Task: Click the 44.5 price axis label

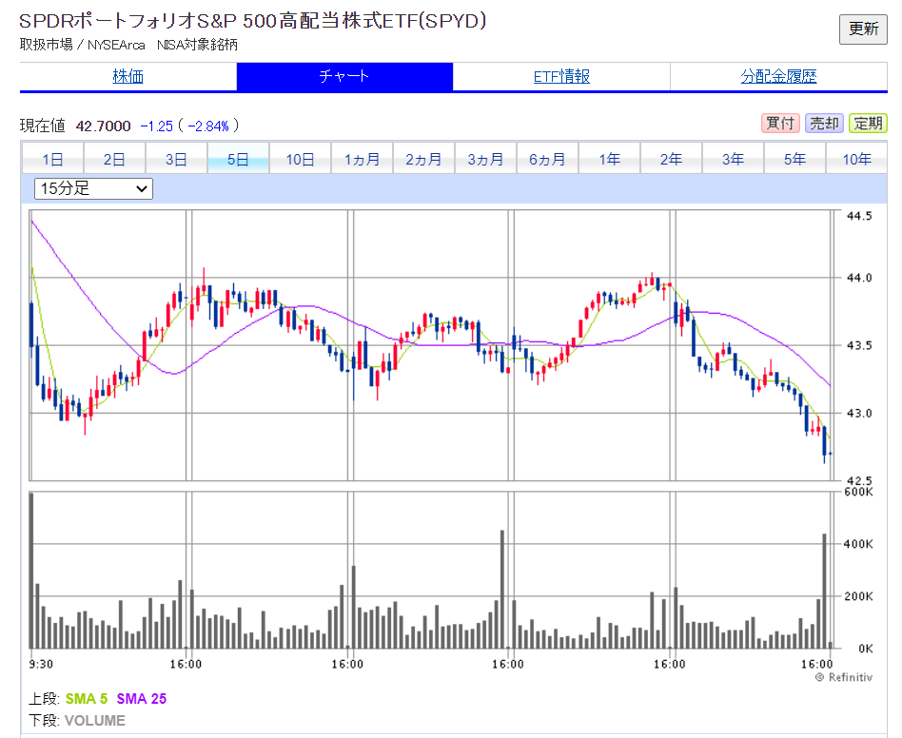Action: 859,216
